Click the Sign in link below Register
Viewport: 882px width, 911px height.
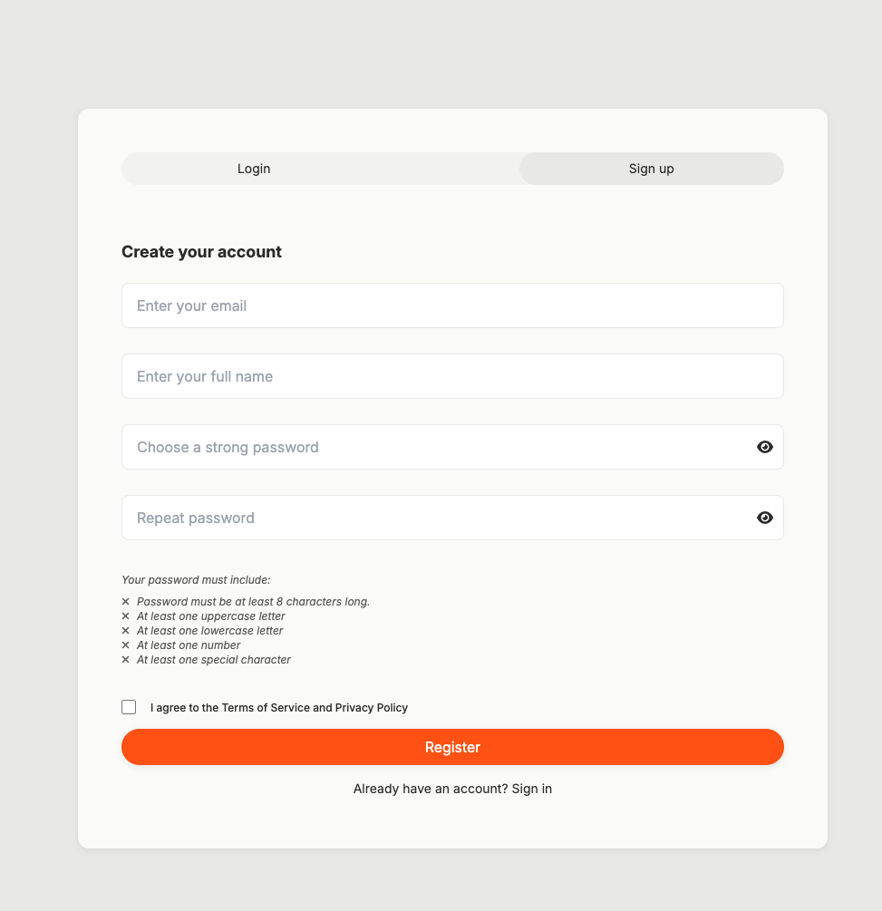point(532,789)
